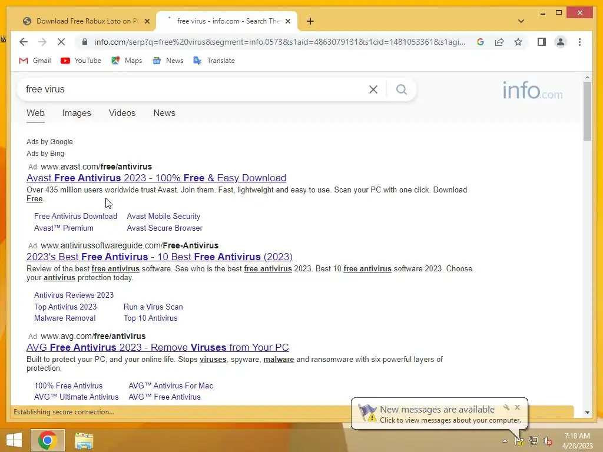Bookmark this page with star icon
The image size is (603, 452).
[x=518, y=42]
